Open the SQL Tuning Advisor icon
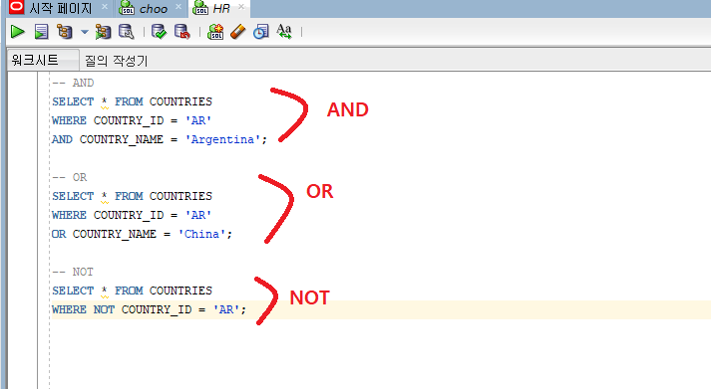Screen dimensions: 711x389 click(x=126, y=32)
